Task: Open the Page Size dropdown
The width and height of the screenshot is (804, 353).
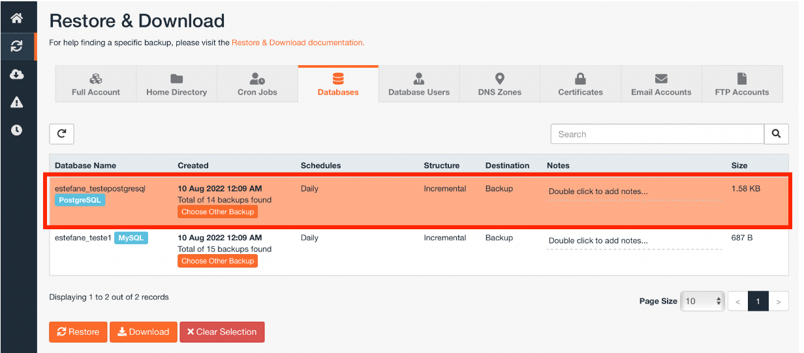Action: pos(702,301)
